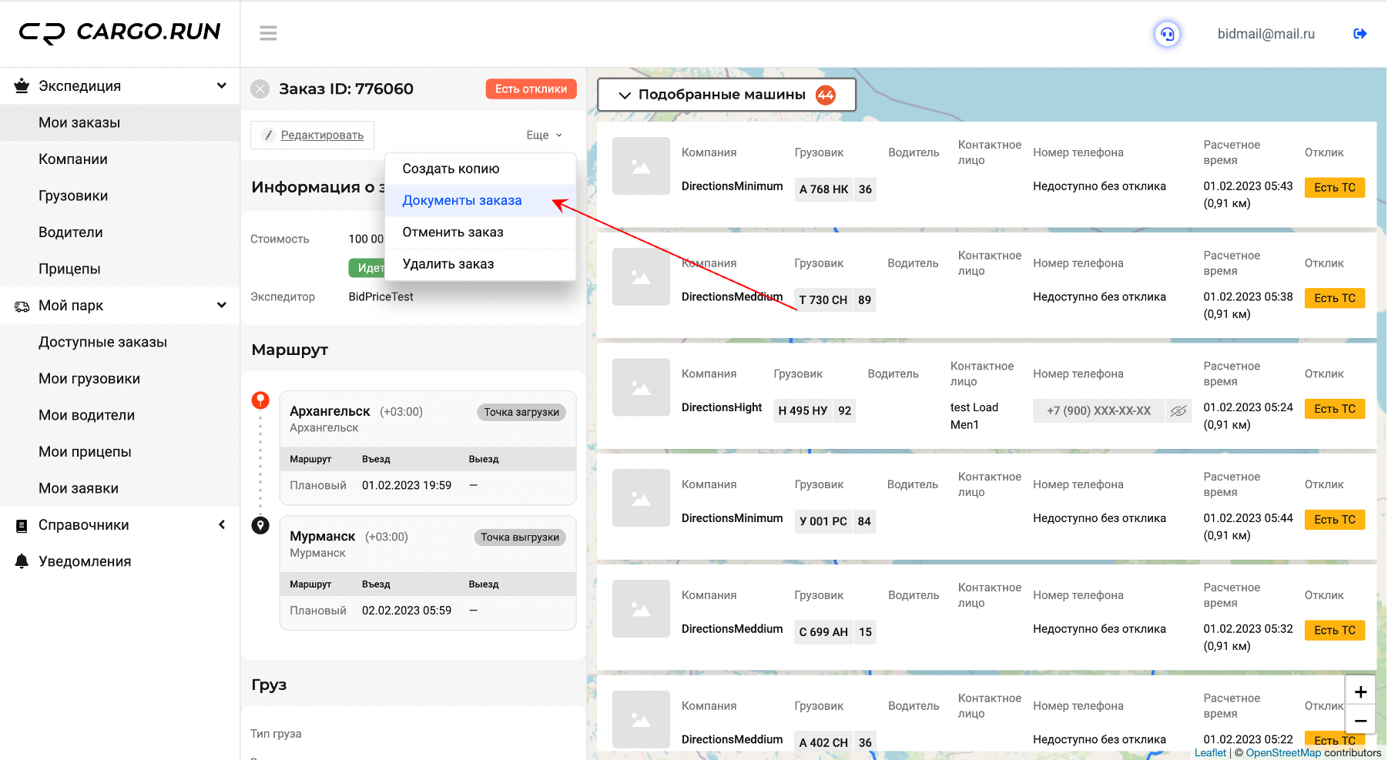Image resolution: width=1388 pixels, height=760 pixels.
Task: Choose Отменить заказ menu option
Action: [452, 232]
